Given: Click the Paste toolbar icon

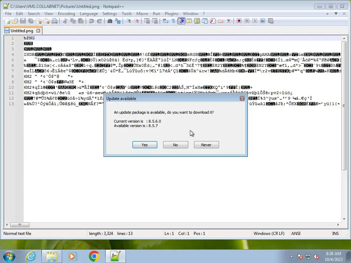Looking at the screenshot, I should point(81,21).
